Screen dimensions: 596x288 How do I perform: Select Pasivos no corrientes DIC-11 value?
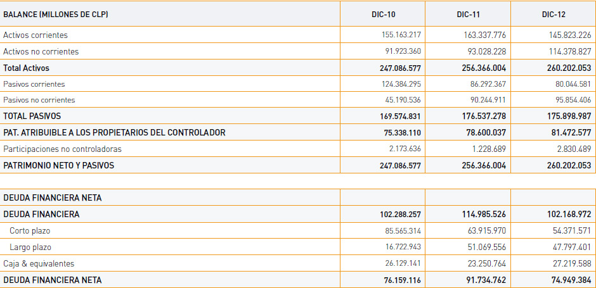pyautogui.click(x=486, y=100)
